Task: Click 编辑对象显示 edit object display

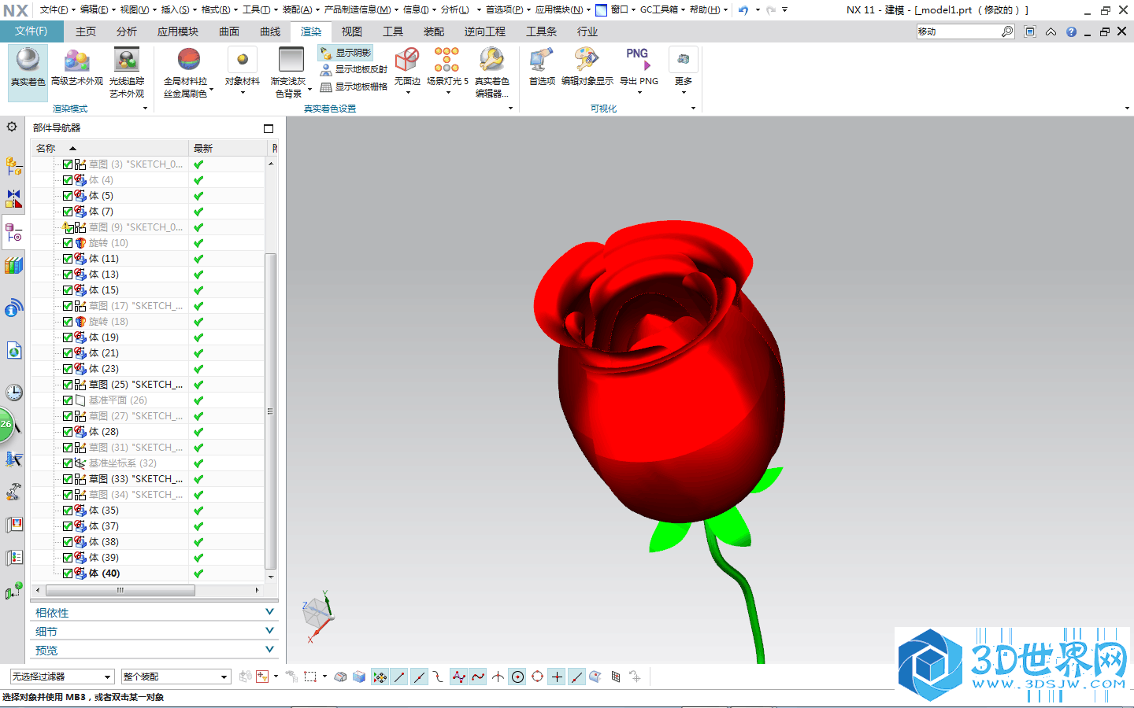Action: pyautogui.click(x=587, y=67)
